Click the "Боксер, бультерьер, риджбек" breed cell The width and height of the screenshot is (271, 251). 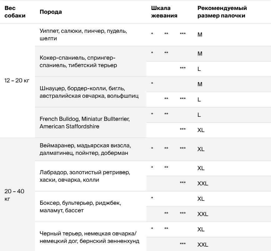pyautogui.click(x=80, y=207)
